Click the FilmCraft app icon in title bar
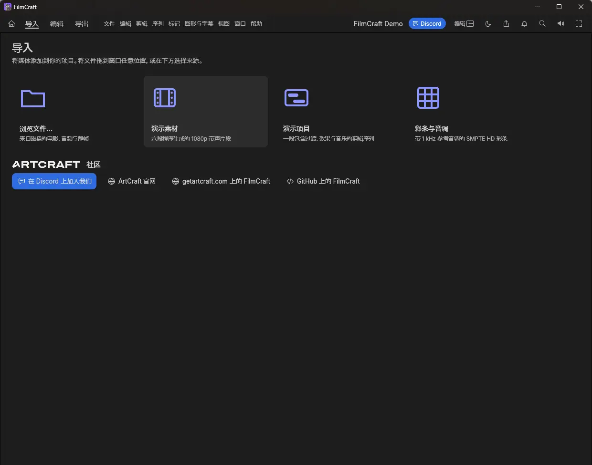Viewport: 592px width, 465px height. [8, 7]
